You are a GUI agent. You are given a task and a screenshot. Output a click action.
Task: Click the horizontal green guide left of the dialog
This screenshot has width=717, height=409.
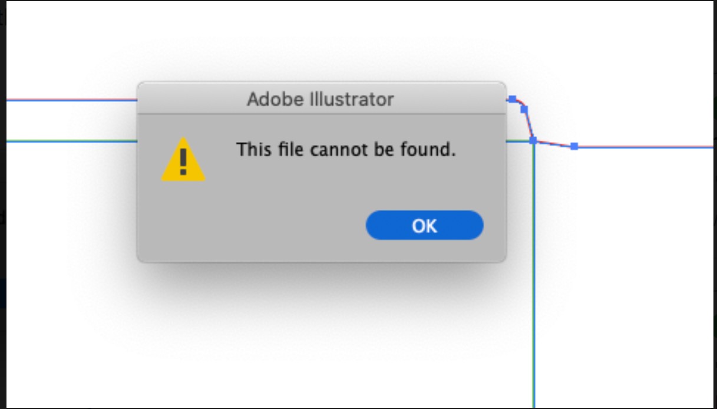pos(71,141)
